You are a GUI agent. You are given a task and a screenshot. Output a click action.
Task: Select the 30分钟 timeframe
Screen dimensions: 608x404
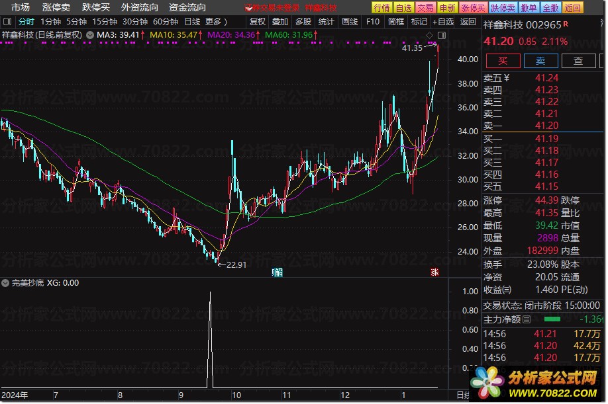(135, 22)
